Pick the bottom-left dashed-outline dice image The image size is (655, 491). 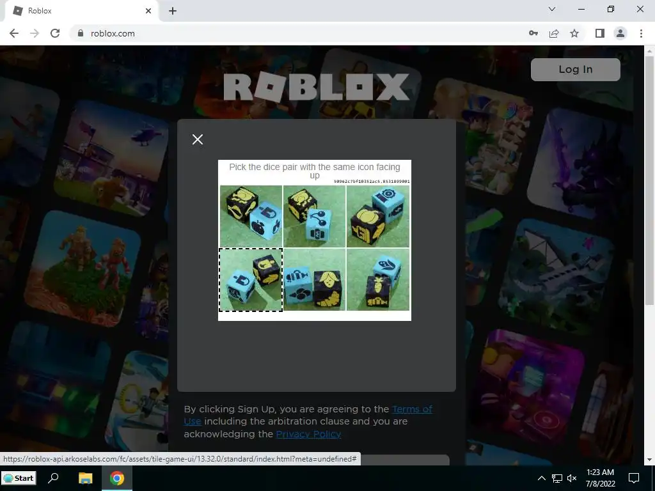[251, 280]
